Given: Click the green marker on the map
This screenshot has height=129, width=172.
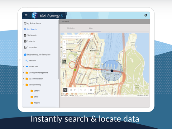Looking at the screenshot, I should (x=75, y=70).
